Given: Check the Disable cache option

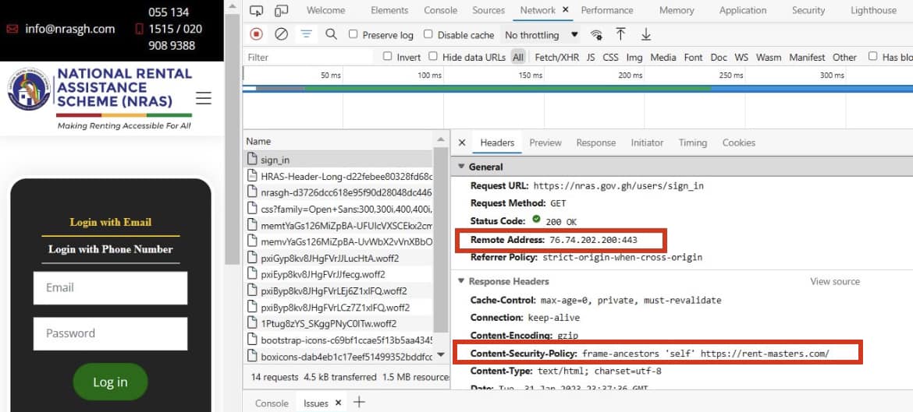Looking at the screenshot, I should click(x=428, y=35).
